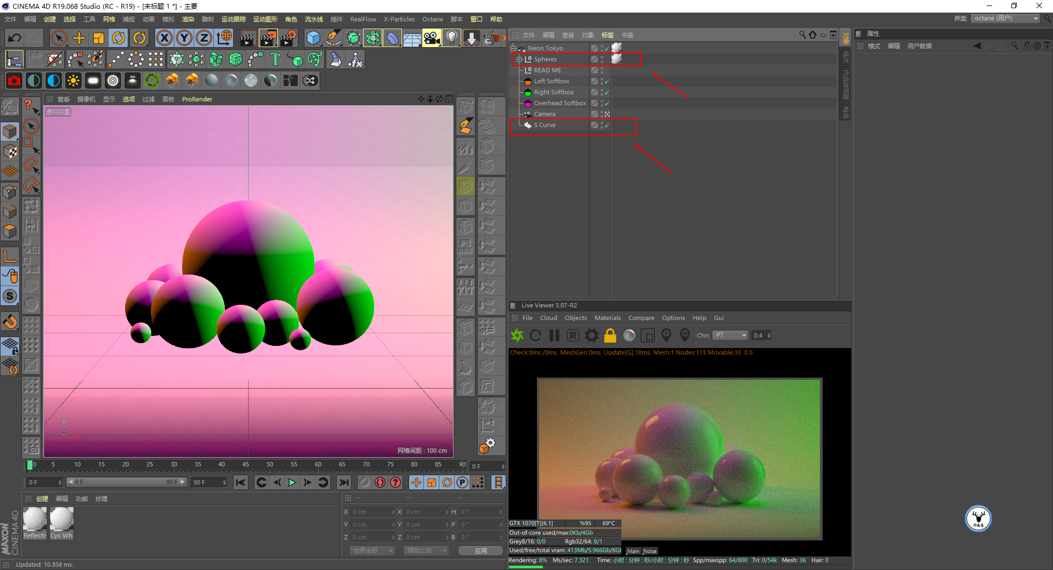
Task: Activate the Live Selection cursor tool
Action: pyautogui.click(x=59, y=38)
